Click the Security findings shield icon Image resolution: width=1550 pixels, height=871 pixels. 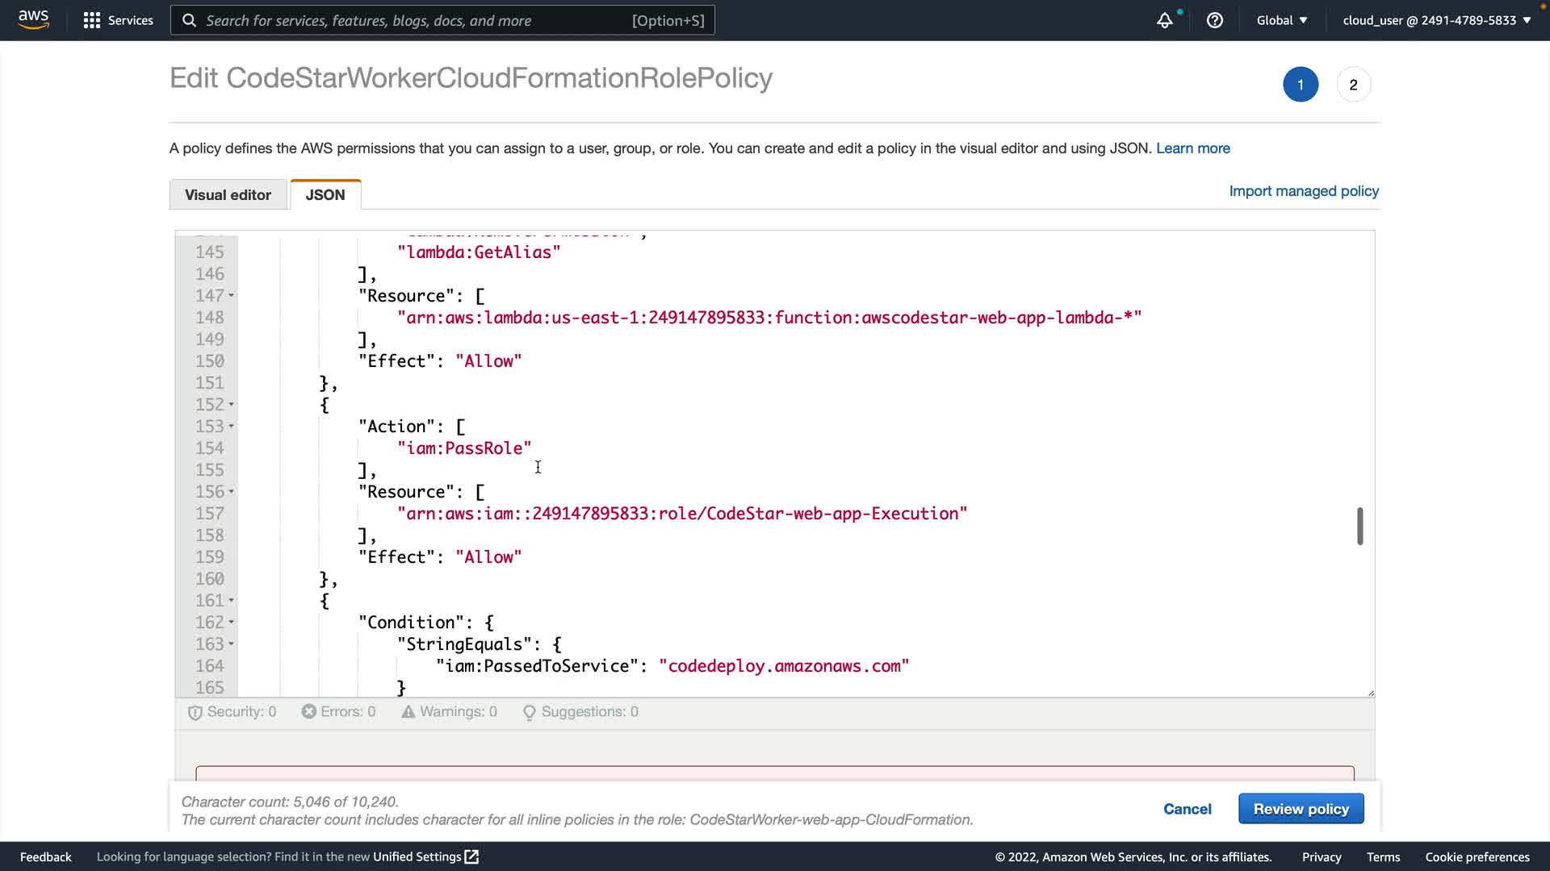[195, 712]
